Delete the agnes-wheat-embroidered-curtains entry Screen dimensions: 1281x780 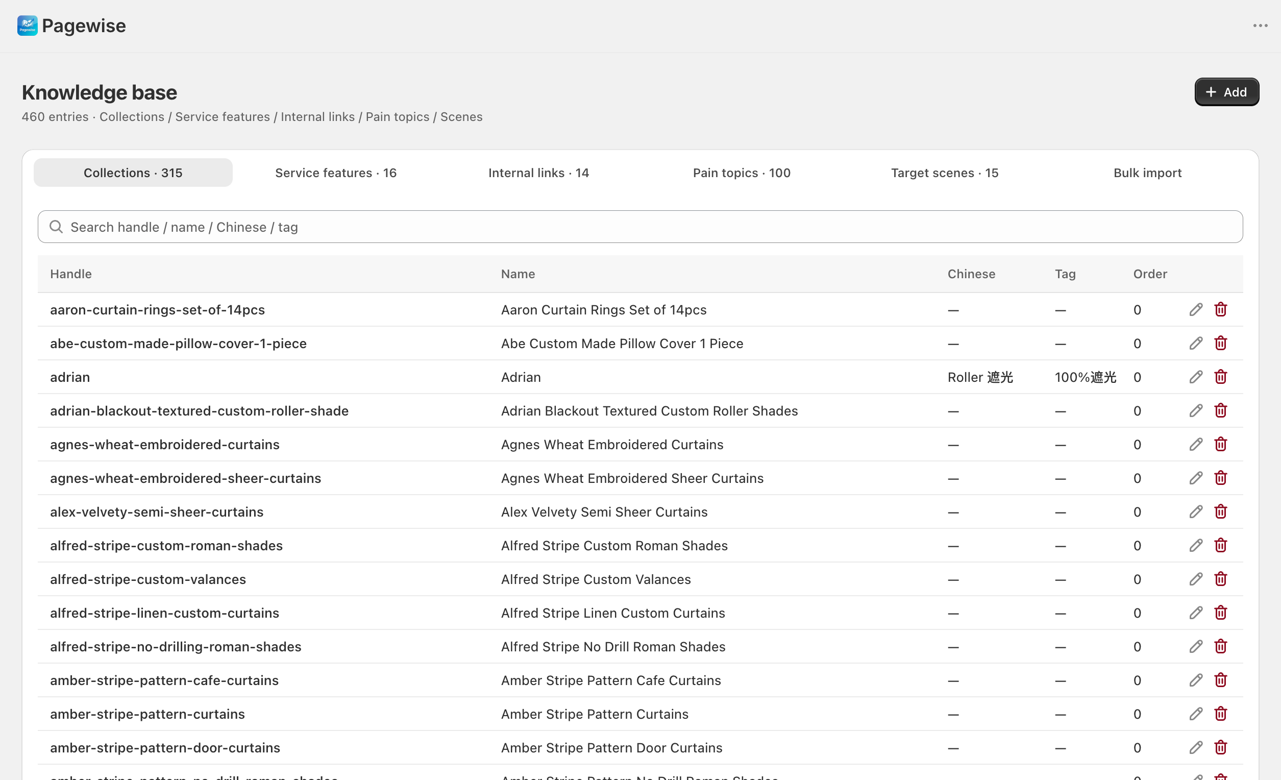point(1221,445)
